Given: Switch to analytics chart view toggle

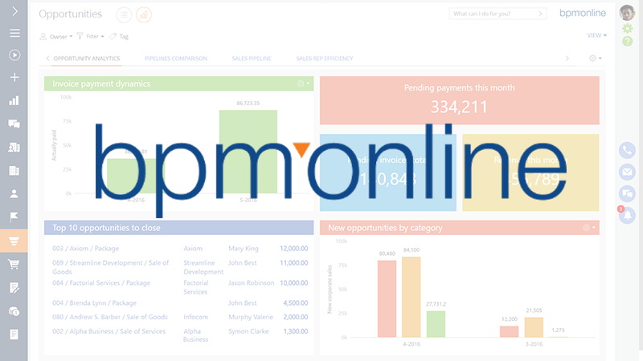Looking at the screenshot, I should click(x=144, y=14).
